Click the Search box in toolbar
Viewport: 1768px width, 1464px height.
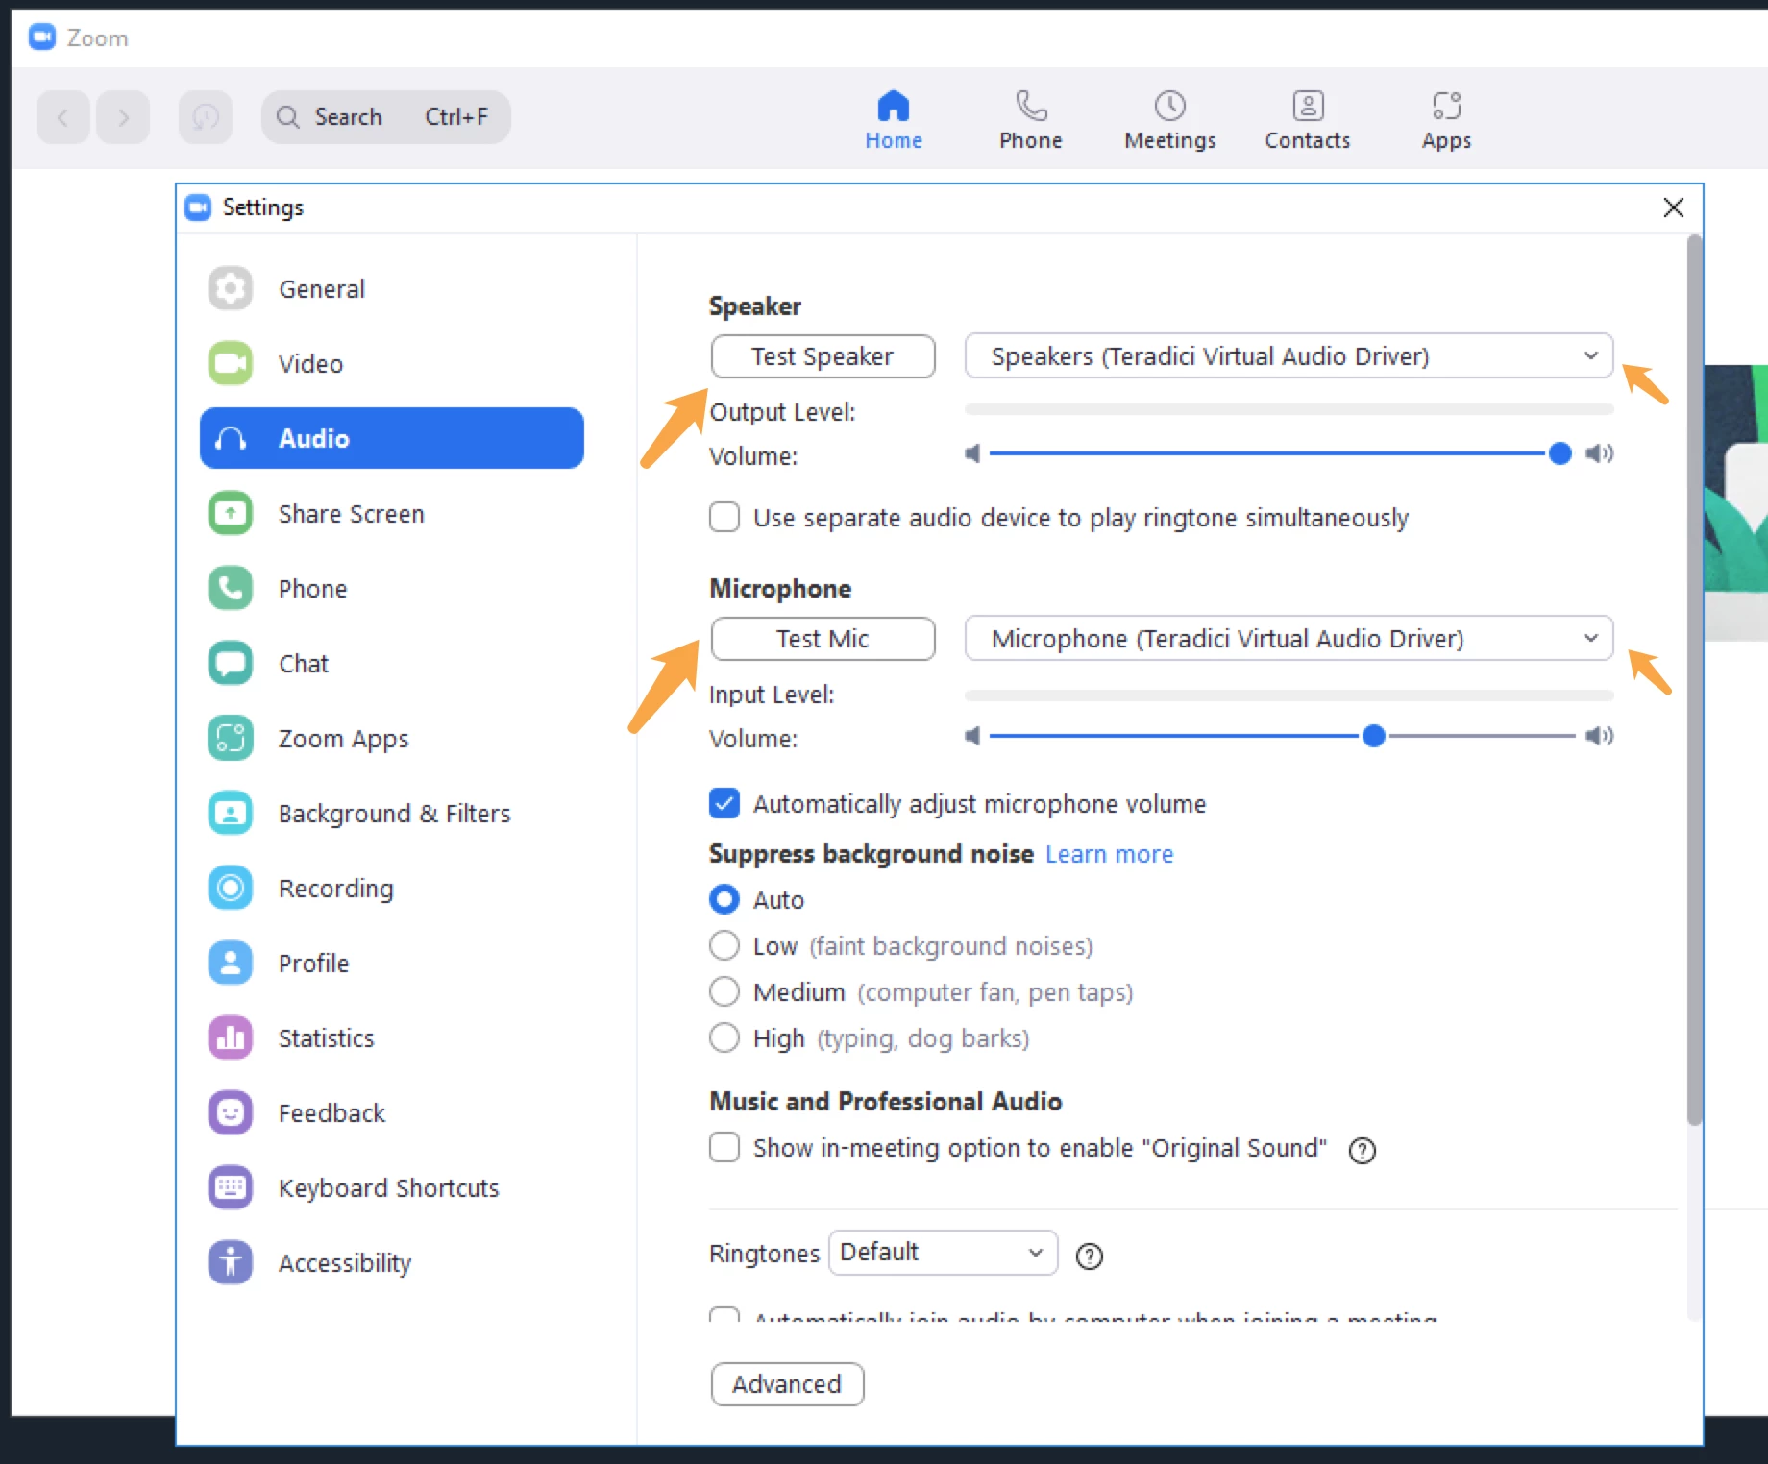click(x=386, y=117)
